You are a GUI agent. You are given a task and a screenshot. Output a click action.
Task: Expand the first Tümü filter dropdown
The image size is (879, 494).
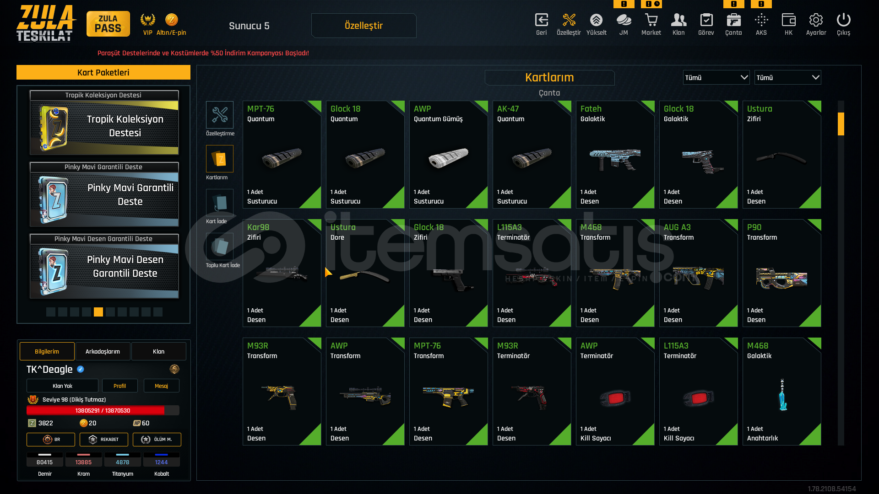[716, 78]
